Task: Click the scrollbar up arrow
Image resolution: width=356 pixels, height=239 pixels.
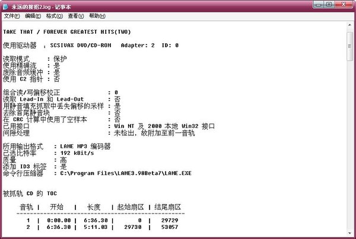Action: pos(349,25)
